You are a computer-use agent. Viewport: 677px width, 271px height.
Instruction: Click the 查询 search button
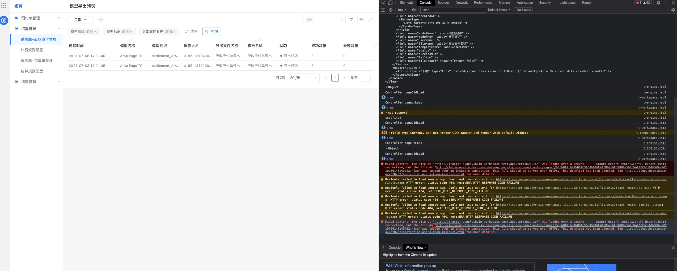tap(211, 31)
